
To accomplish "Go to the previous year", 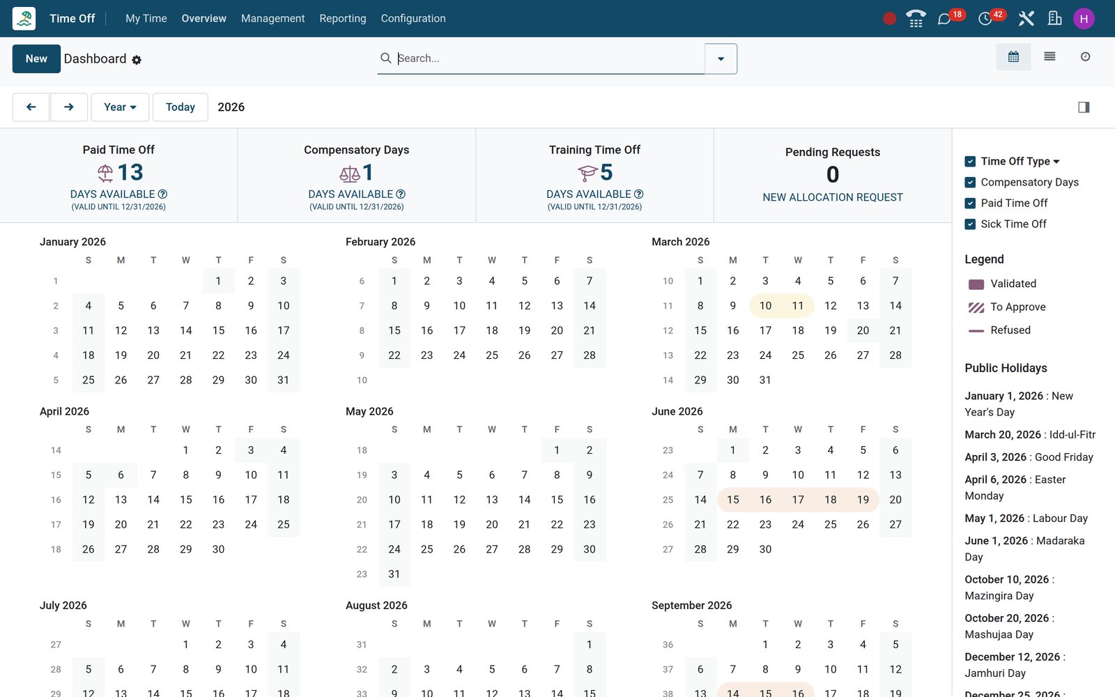I will [x=31, y=107].
